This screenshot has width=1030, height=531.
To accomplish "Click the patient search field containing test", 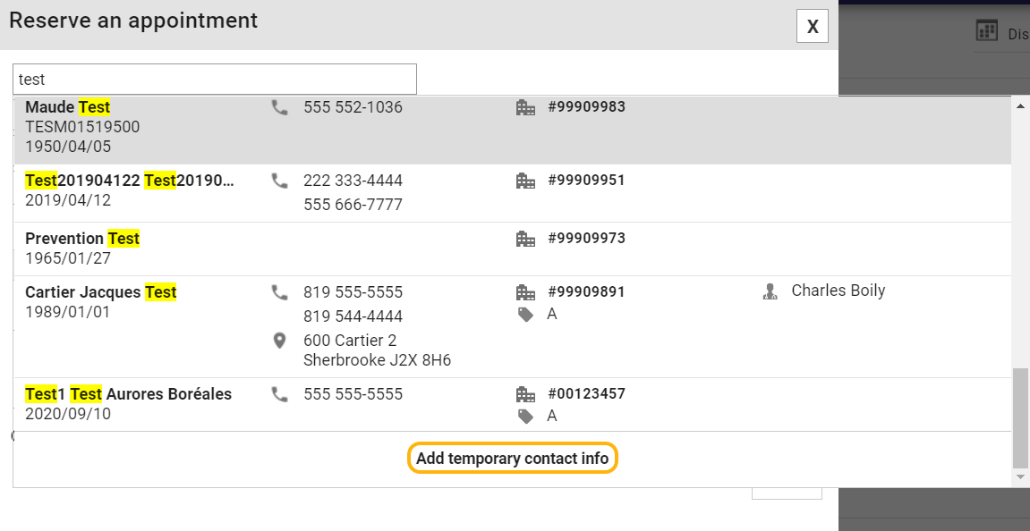I will pos(215,80).
